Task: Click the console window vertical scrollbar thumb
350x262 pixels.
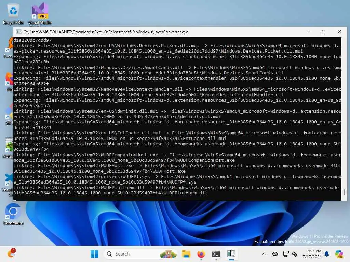Action: 345,192
